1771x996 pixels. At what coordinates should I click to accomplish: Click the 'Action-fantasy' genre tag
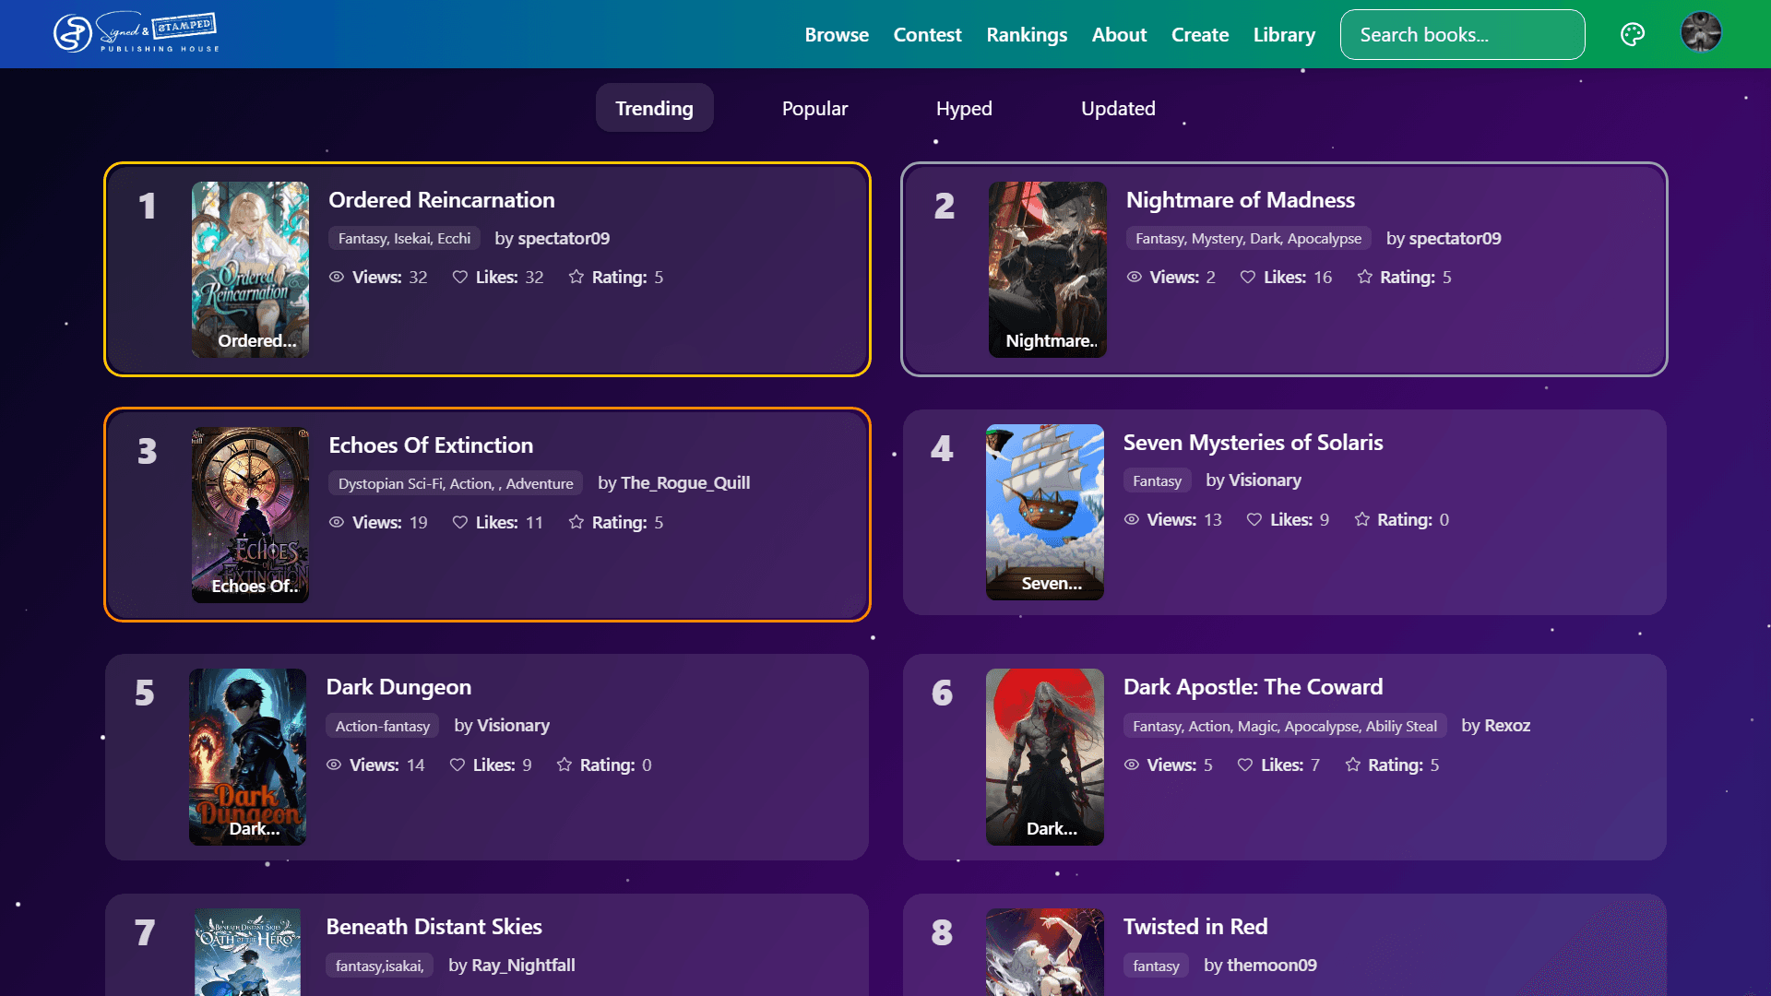(383, 727)
